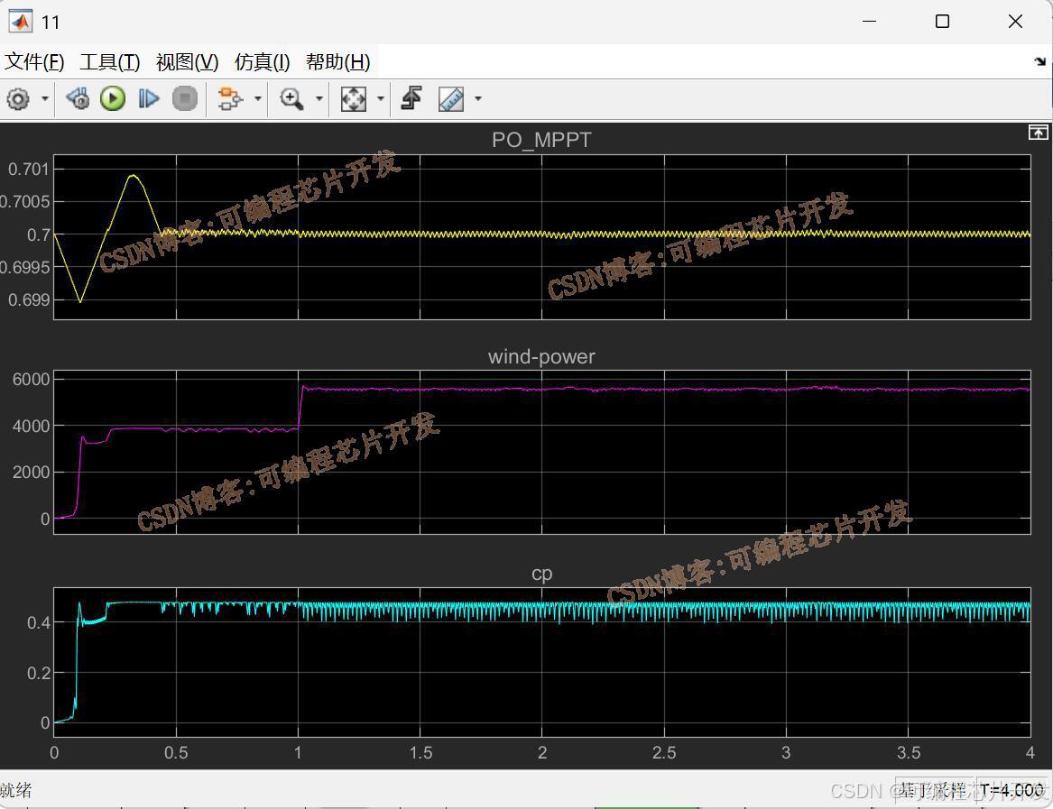
Task: Close the scope window
Action: 1015,22
